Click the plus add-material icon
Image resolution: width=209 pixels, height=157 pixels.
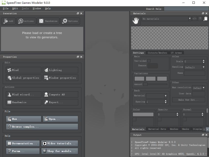(x=200, y=19)
